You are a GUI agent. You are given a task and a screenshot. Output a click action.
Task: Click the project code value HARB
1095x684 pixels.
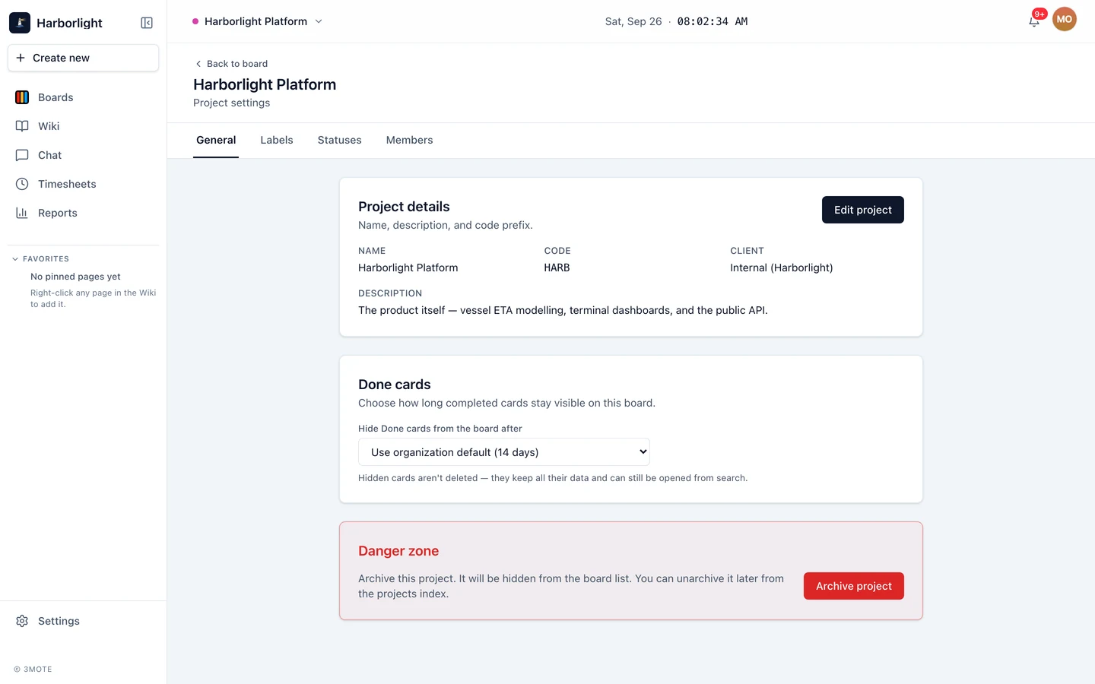click(x=557, y=268)
